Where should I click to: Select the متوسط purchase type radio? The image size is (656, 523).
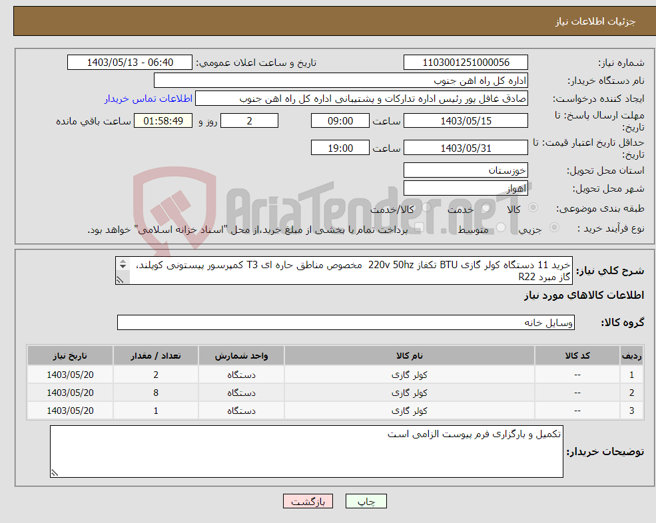[x=501, y=227]
